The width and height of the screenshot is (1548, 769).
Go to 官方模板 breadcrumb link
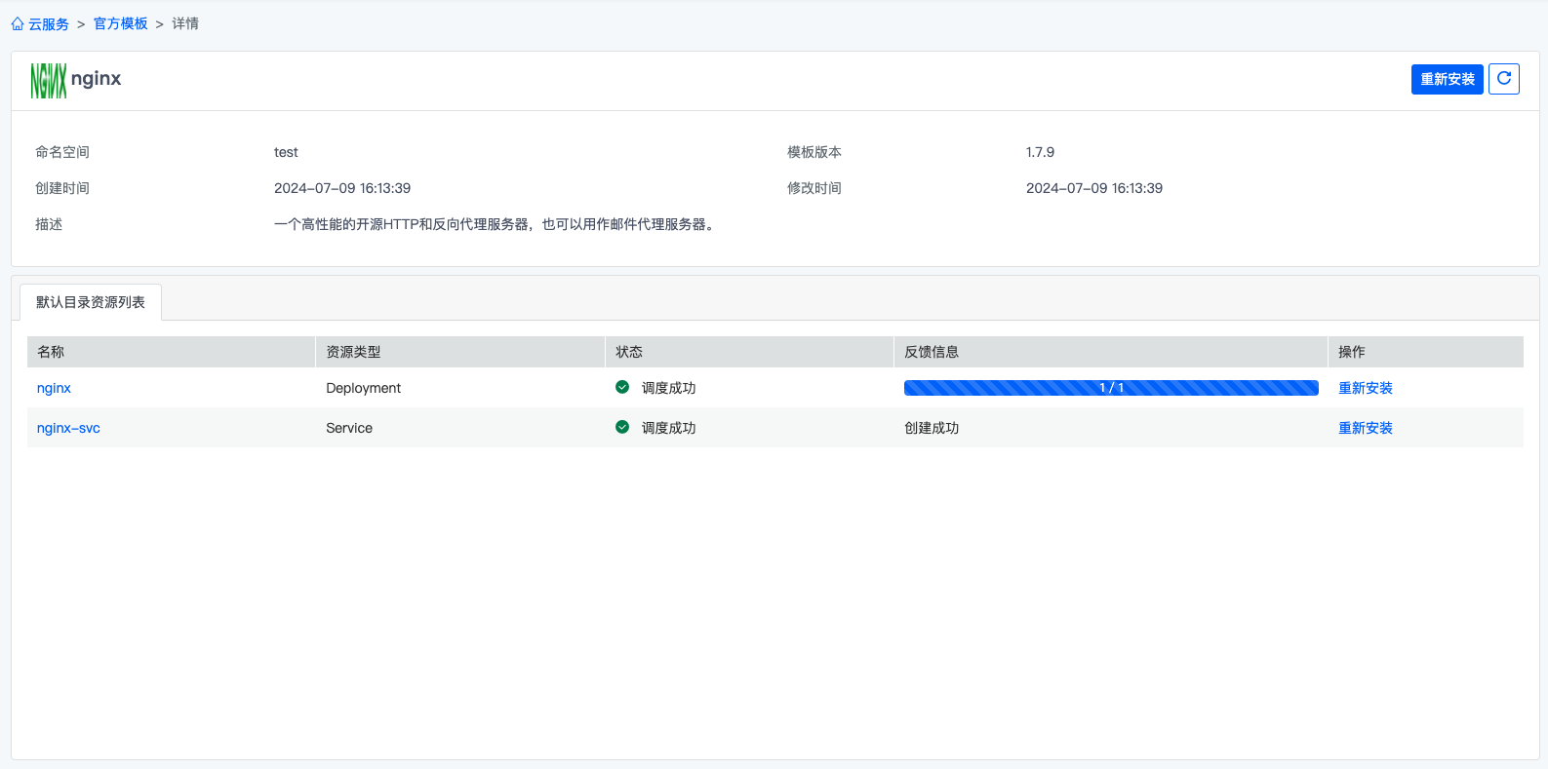click(x=121, y=23)
